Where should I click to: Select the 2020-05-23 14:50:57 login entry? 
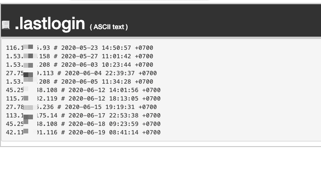[80, 48]
